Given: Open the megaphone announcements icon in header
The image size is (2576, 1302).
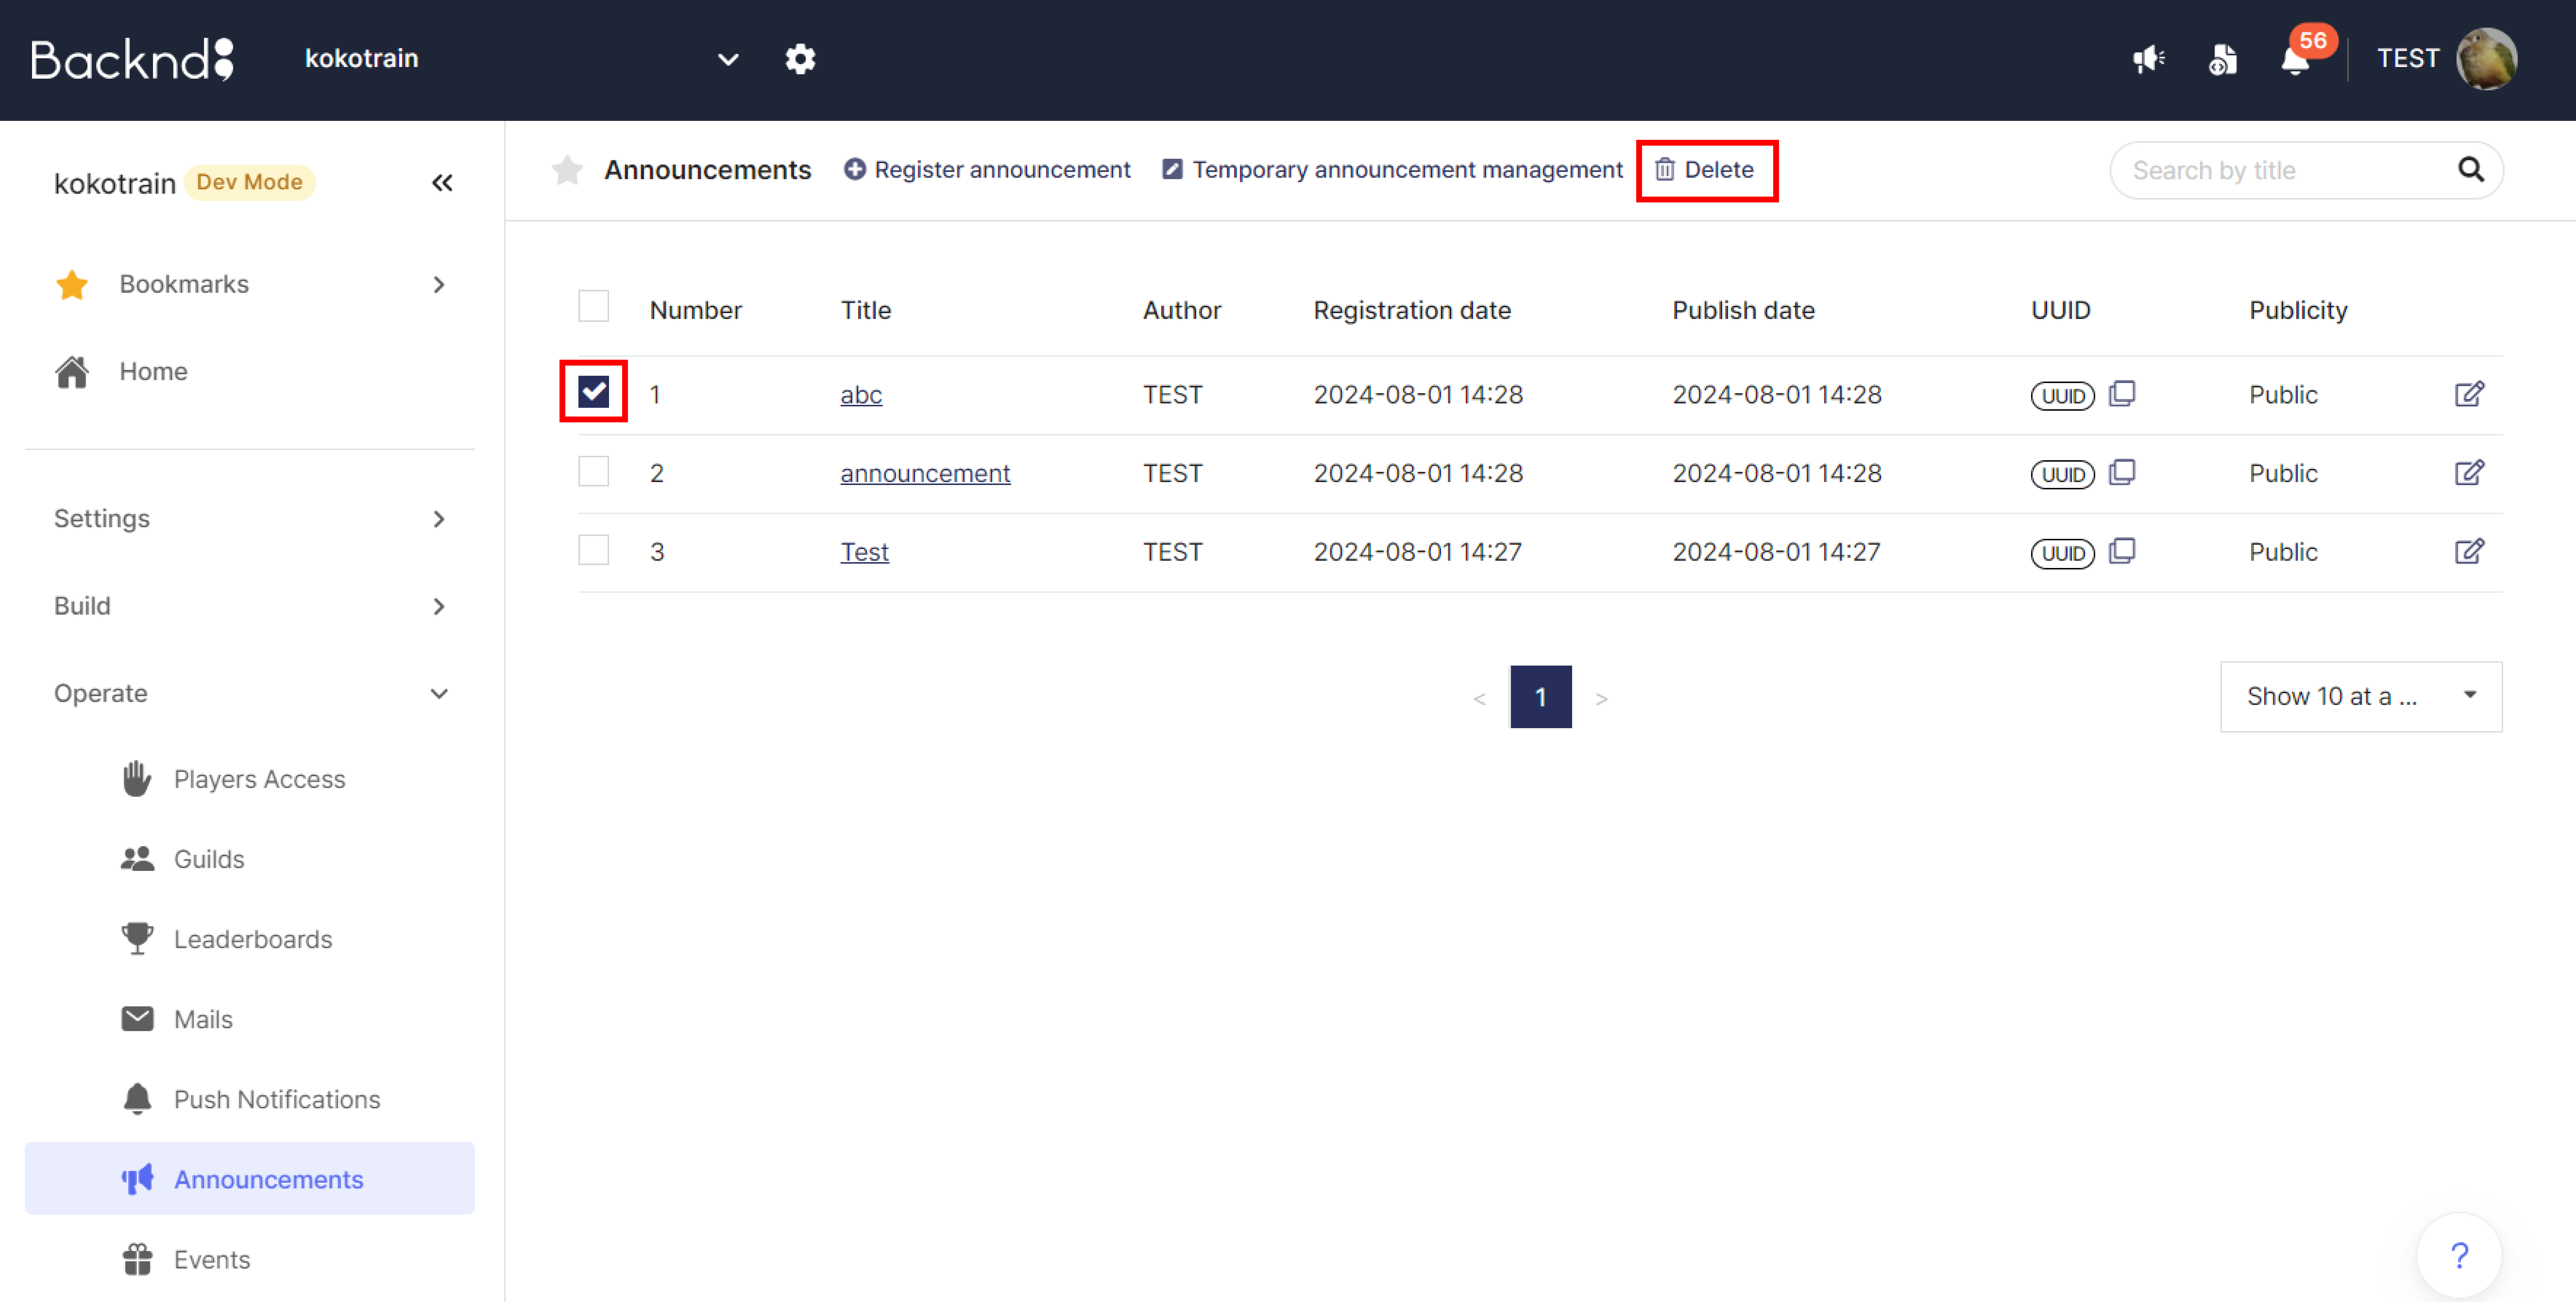Looking at the screenshot, I should click(x=2148, y=59).
